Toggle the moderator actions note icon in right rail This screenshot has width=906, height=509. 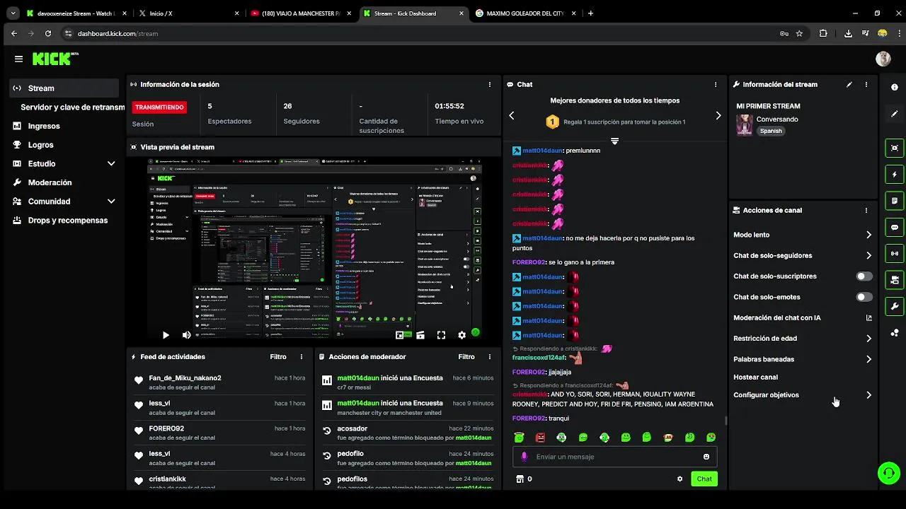coord(895,201)
